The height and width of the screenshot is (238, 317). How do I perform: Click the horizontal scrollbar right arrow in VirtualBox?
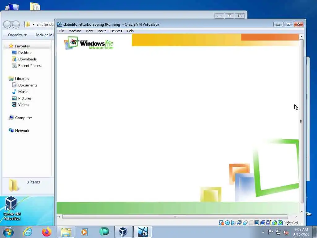tap(296, 217)
